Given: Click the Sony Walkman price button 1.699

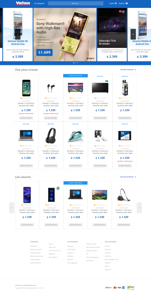Looking at the screenshot, I should (x=44, y=53).
